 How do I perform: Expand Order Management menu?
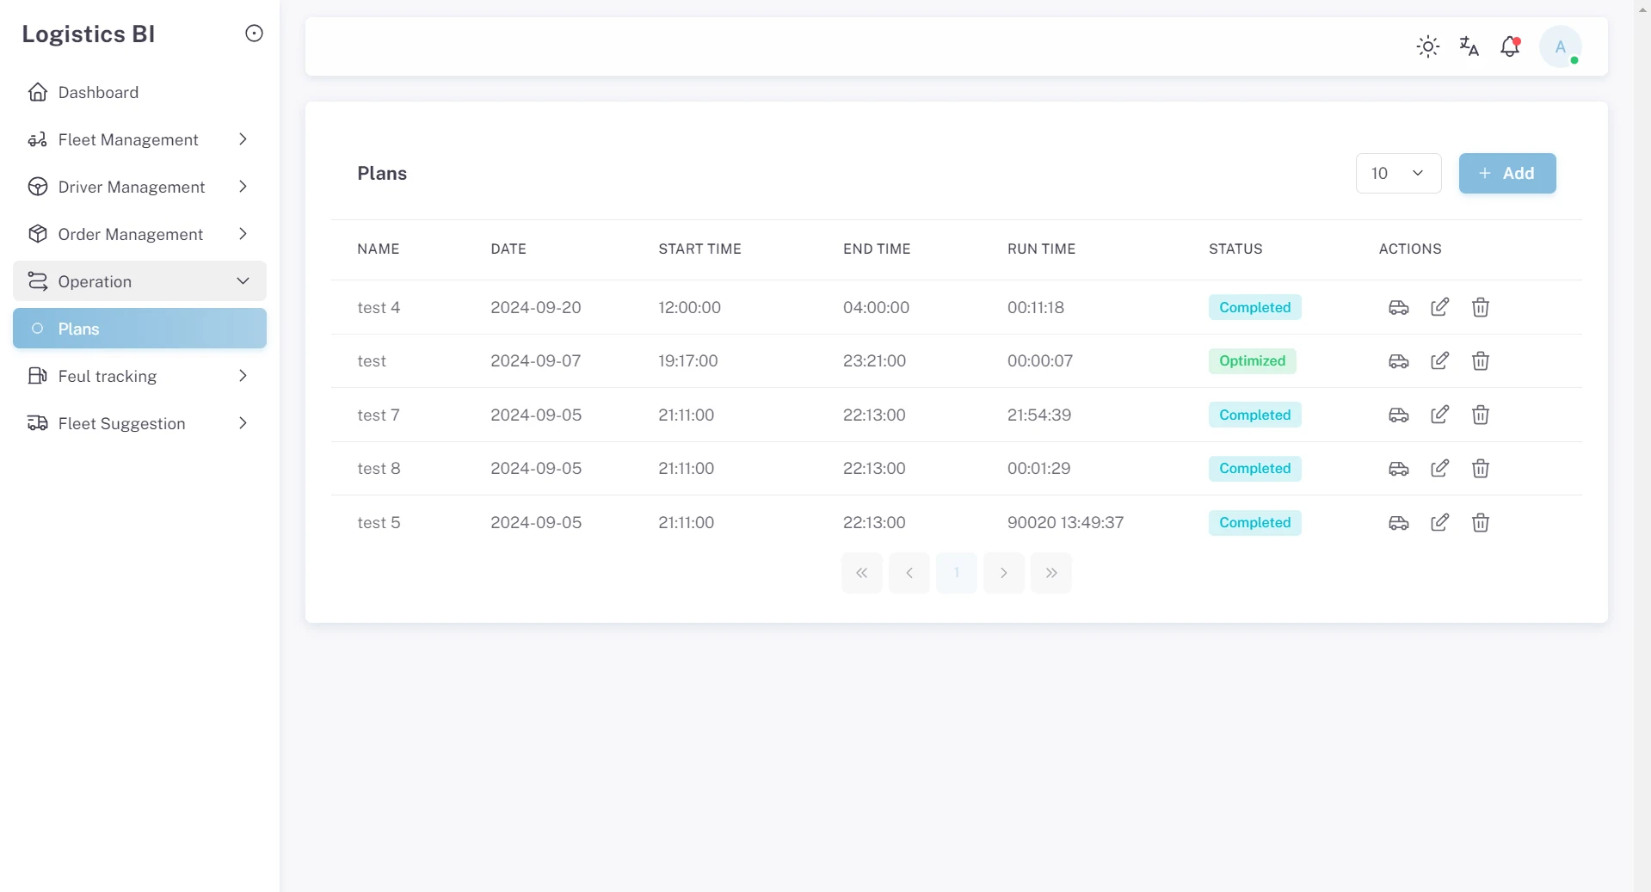pyautogui.click(x=139, y=234)
